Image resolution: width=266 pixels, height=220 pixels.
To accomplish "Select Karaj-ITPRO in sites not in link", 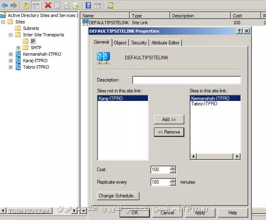I will click(123, 98).
